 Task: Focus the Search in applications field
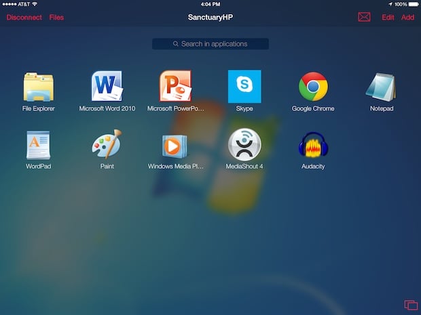210,43
